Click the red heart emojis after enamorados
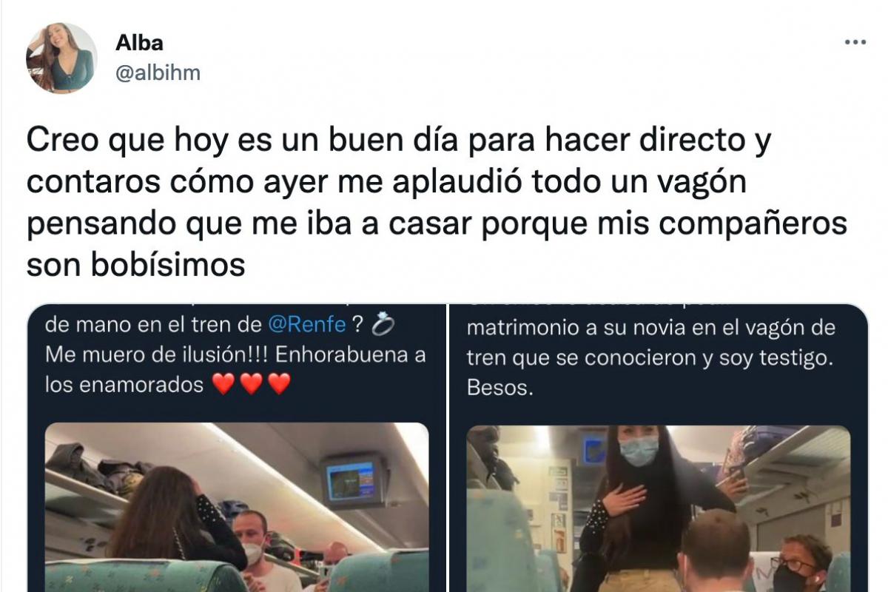This screenshot has height=592, width=888. [252, 385]
